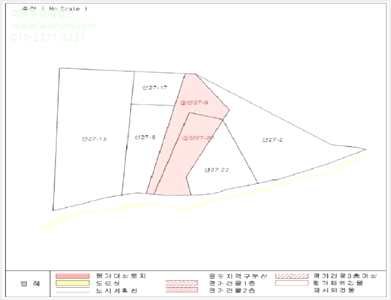The width and height of the screenshot is (391, 300).
Task: Click the 범례 legend heading
Action: tap(30, 284)
